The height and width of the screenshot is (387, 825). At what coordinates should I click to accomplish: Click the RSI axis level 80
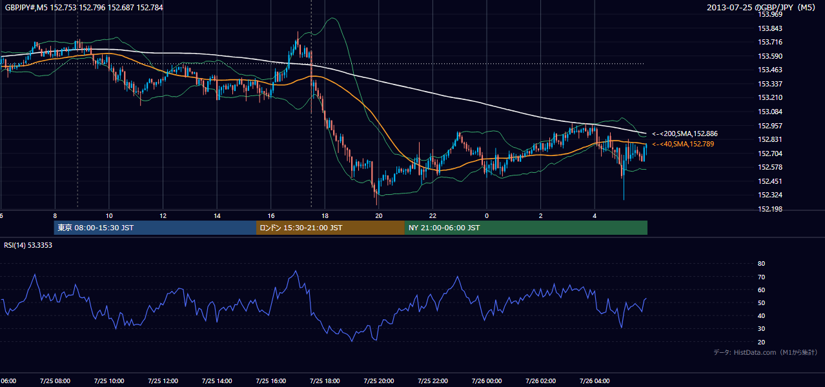(x=762, y=264)
